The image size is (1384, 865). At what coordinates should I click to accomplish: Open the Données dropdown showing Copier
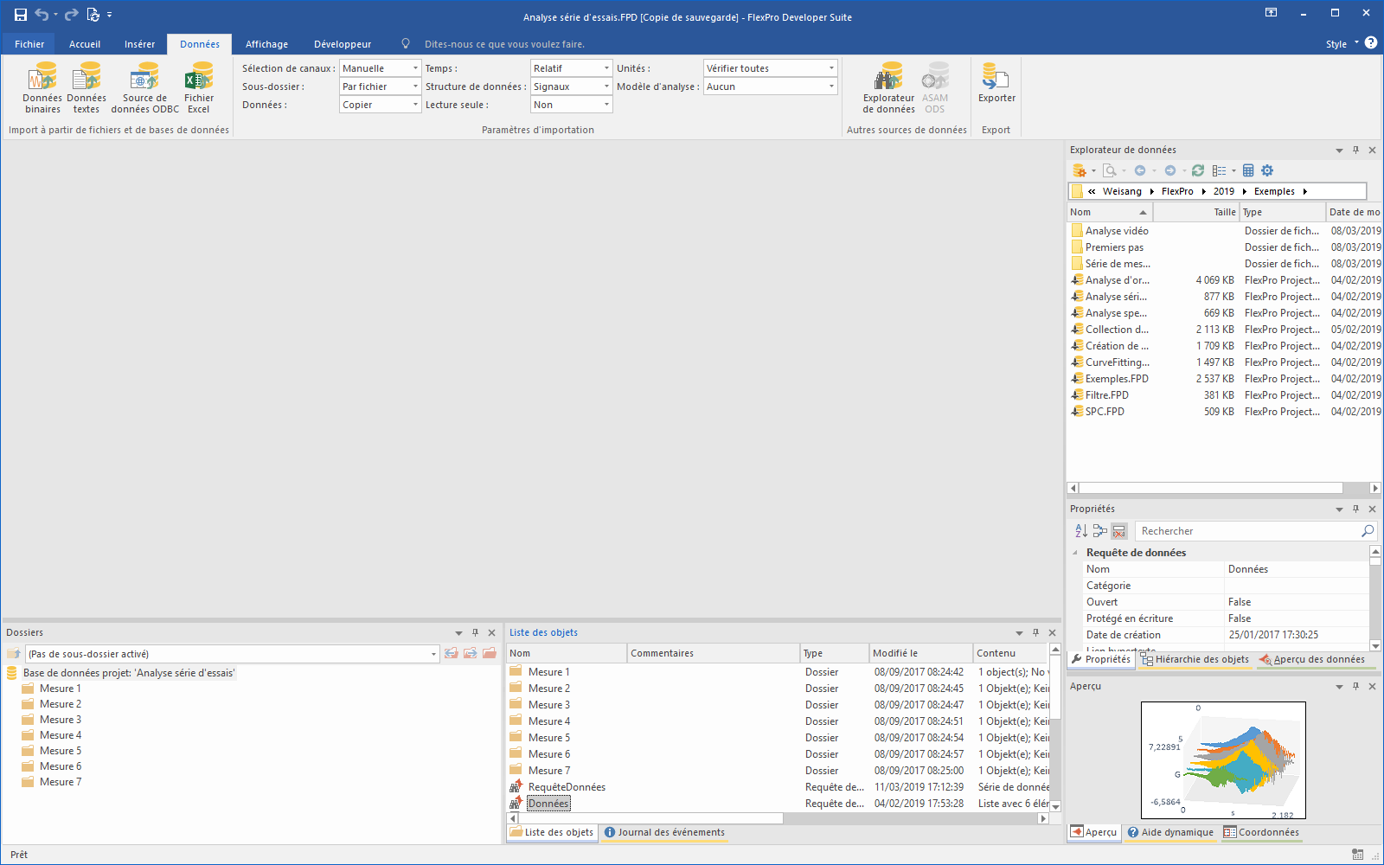pyautogui.click(x=380, y=105)
